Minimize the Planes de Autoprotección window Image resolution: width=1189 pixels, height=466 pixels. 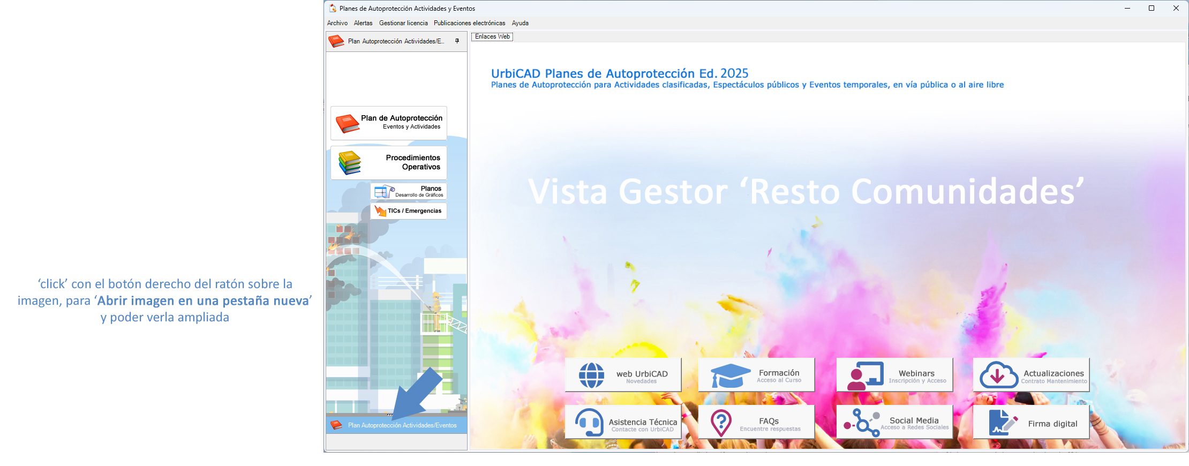tap(1127, 8)
